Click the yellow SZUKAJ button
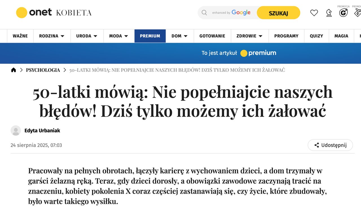 (278, 13)
